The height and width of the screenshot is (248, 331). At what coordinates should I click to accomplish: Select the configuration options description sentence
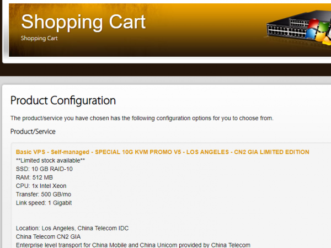(142, 118)
